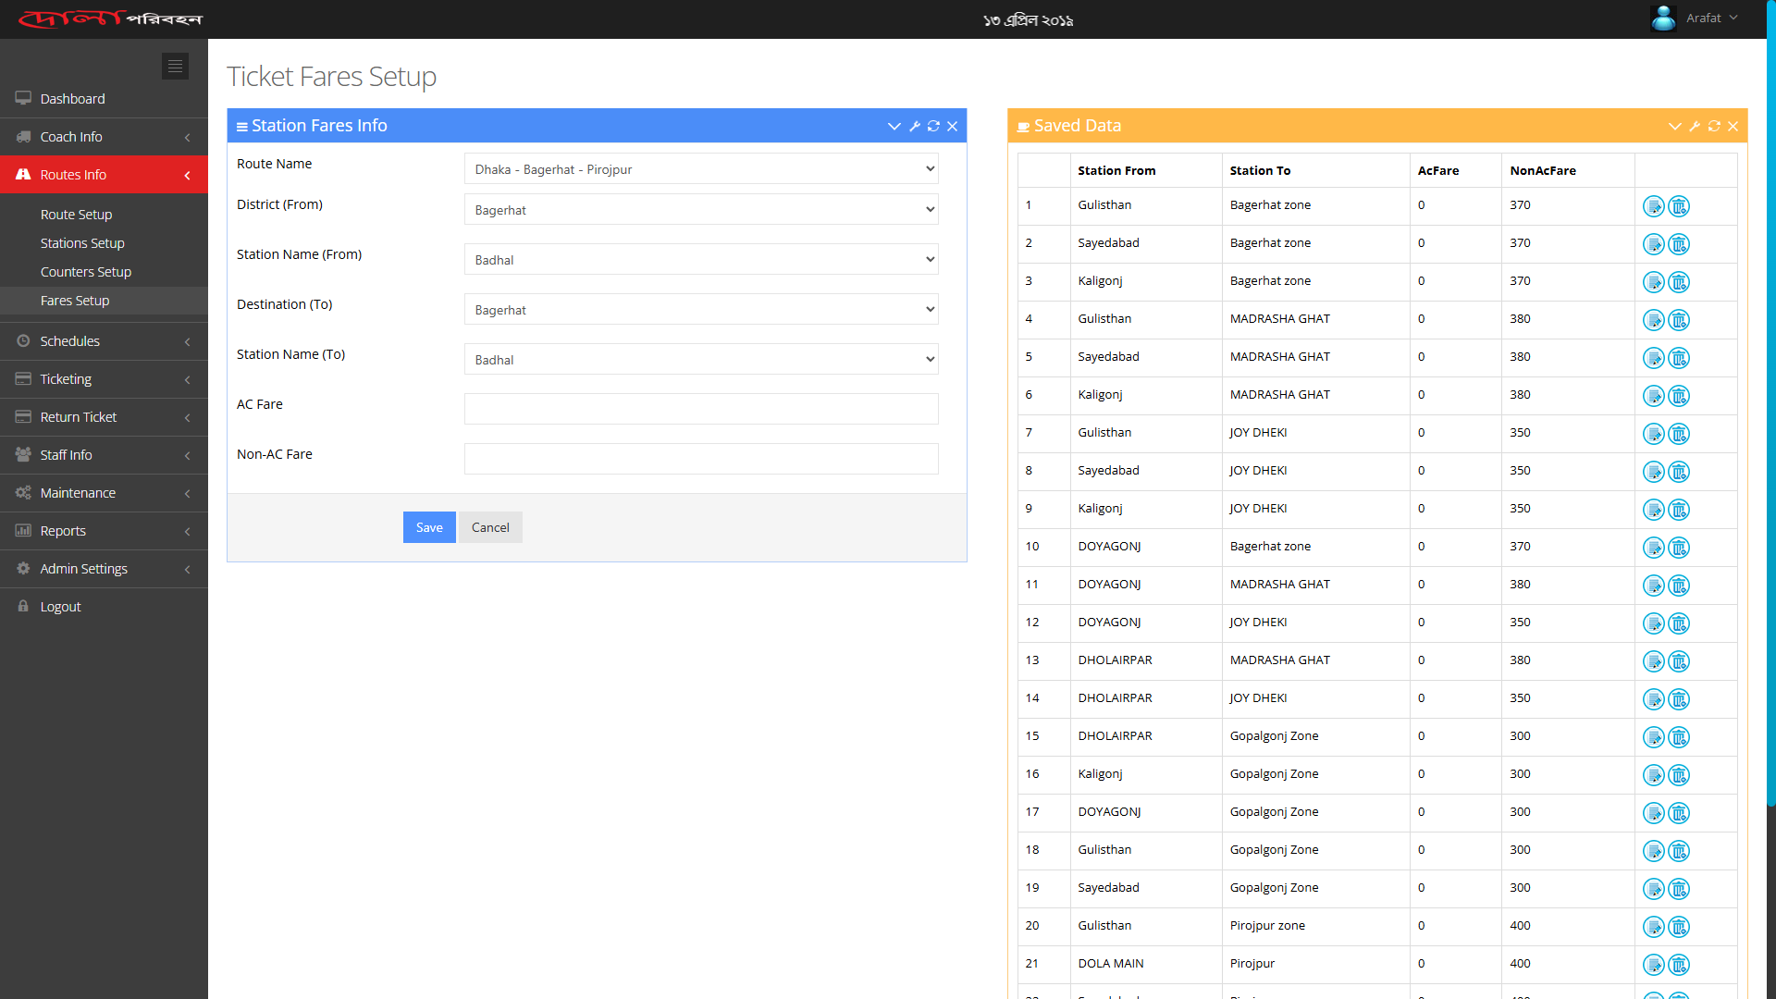This screenshot has width=1776, height=999.
Task: Delete row 16 Kaligonj to Gopalgonj Zone
Action: pos(1679,775)
